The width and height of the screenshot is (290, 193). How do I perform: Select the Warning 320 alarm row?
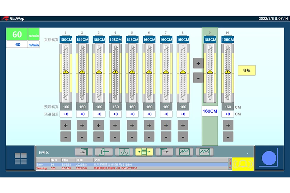coord(132,168)
